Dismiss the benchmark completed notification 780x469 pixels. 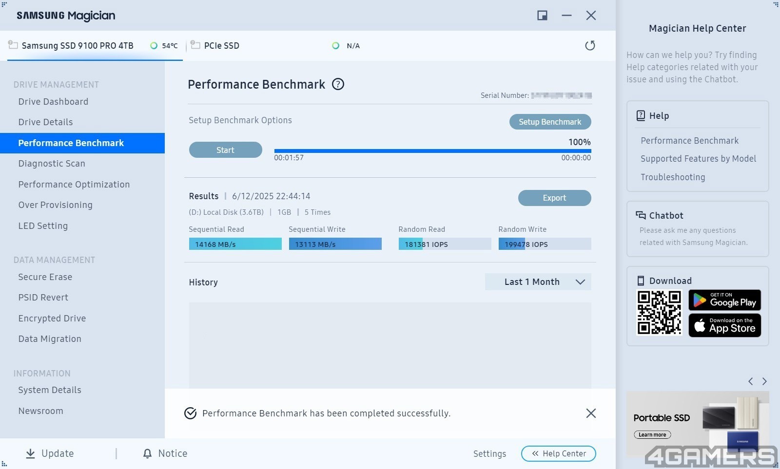pyautogui.click(x=591, y=413)
